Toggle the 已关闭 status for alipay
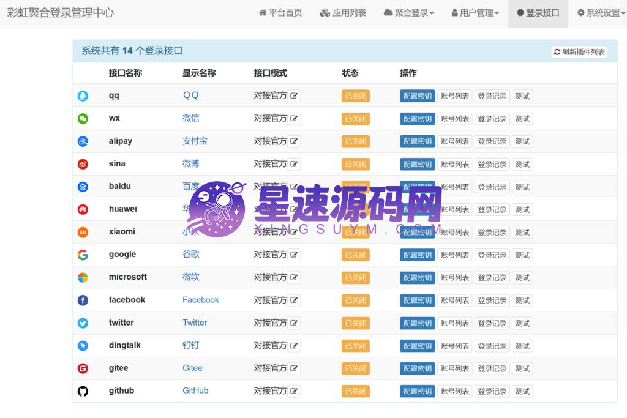The width and height of the screenshot is (627, 418). tap(356, 141)
